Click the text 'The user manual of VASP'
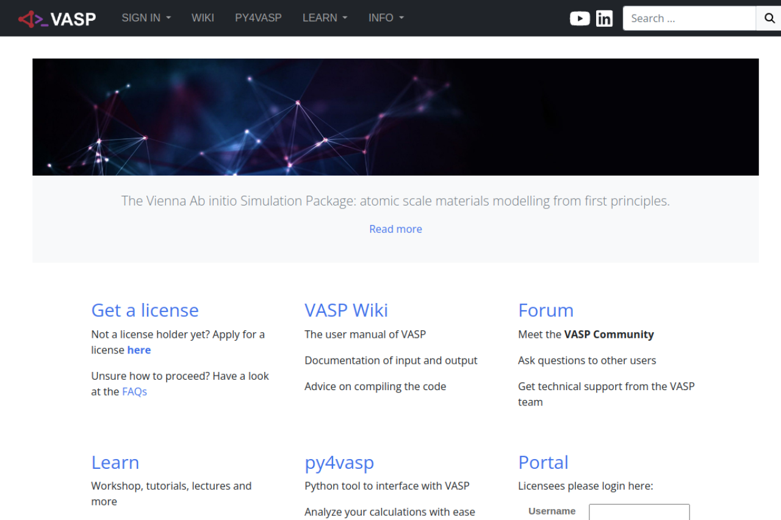The width and height of the screenshot is (781, 520). [365, 334]
